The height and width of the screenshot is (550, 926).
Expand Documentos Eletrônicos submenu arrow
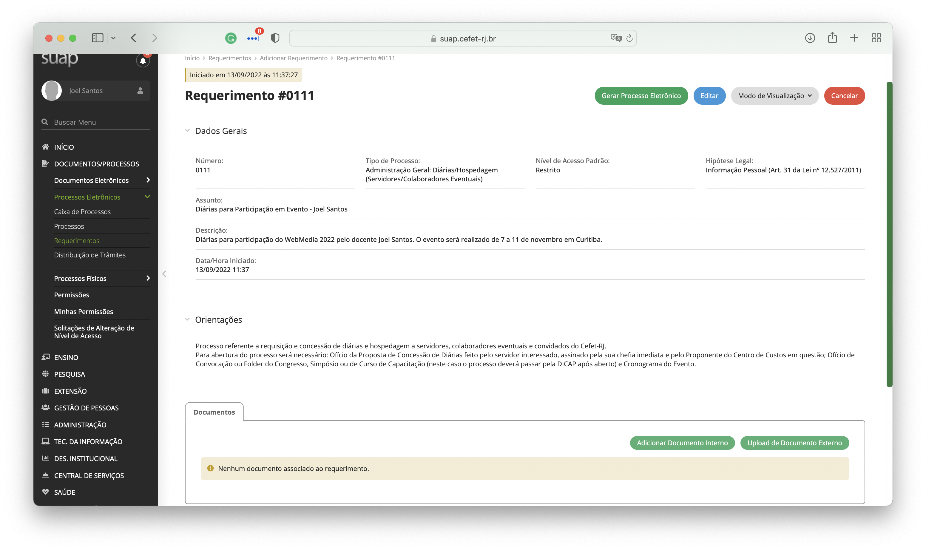pos(148,180)
